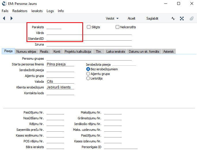The image size is (197, 151).
Task: Switch to the Projektu kalkulācija tab
Action: point(78,52)
